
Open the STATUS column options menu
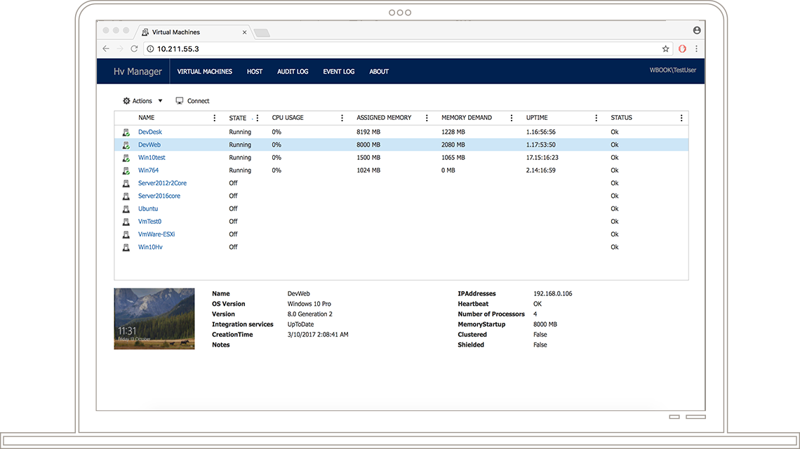coord(680,117)
